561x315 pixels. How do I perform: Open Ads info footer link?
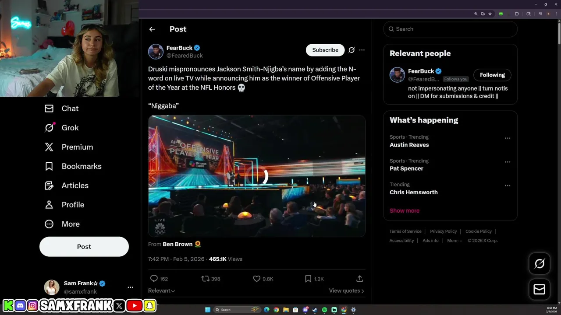pyautogui.click(x=430, y=241)
